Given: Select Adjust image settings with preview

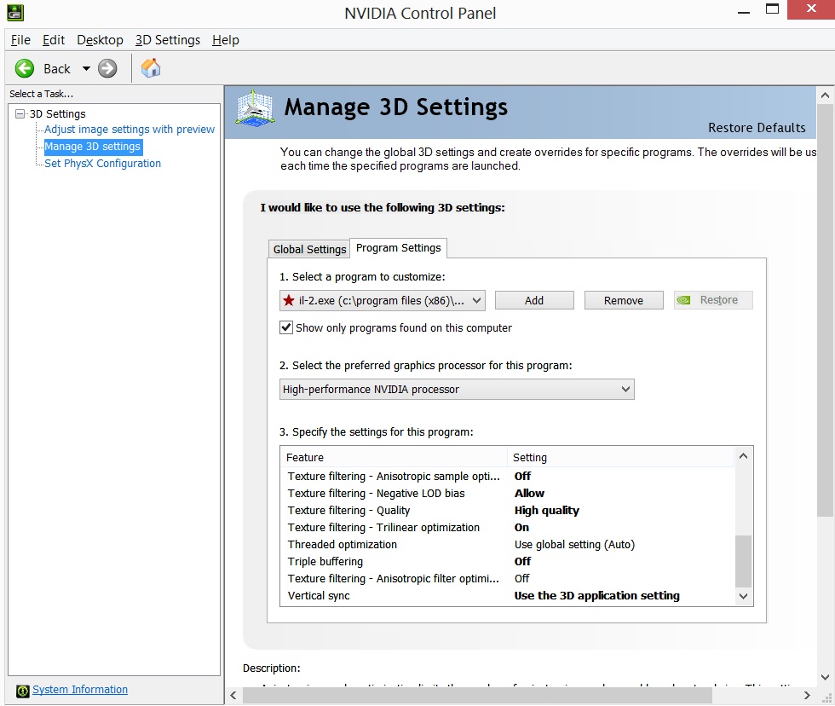Looking at the screenshot, I should [x=130, y=130].
